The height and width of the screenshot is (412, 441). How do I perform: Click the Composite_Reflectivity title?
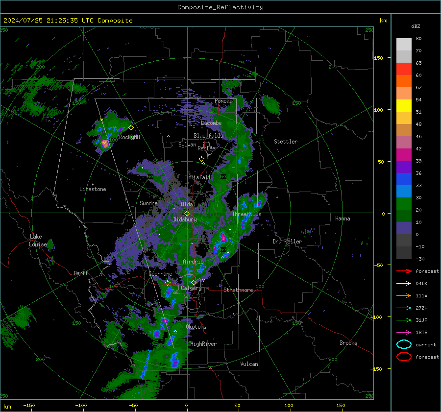tap(220, 7)
